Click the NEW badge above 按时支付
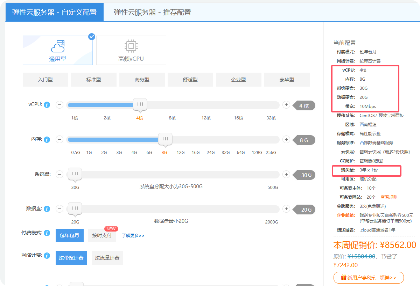 click(x=111, y=229)
